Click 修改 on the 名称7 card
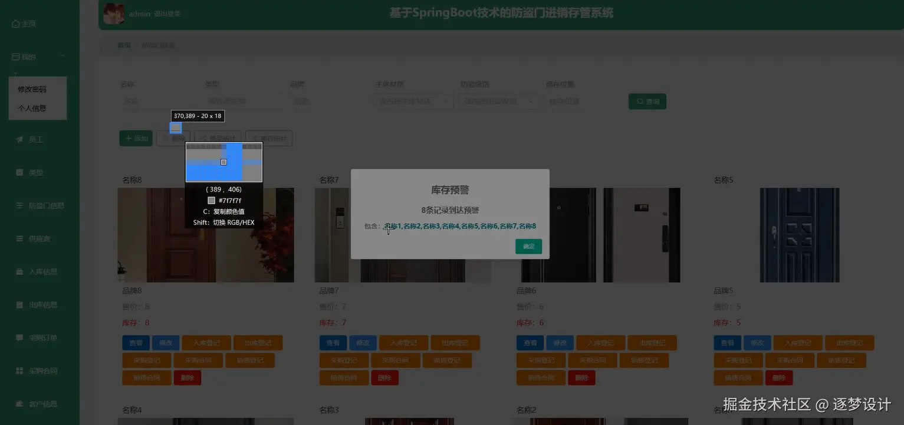Image resolution: width=904 pixels, height=425 pixels. [x=363, y=343]
